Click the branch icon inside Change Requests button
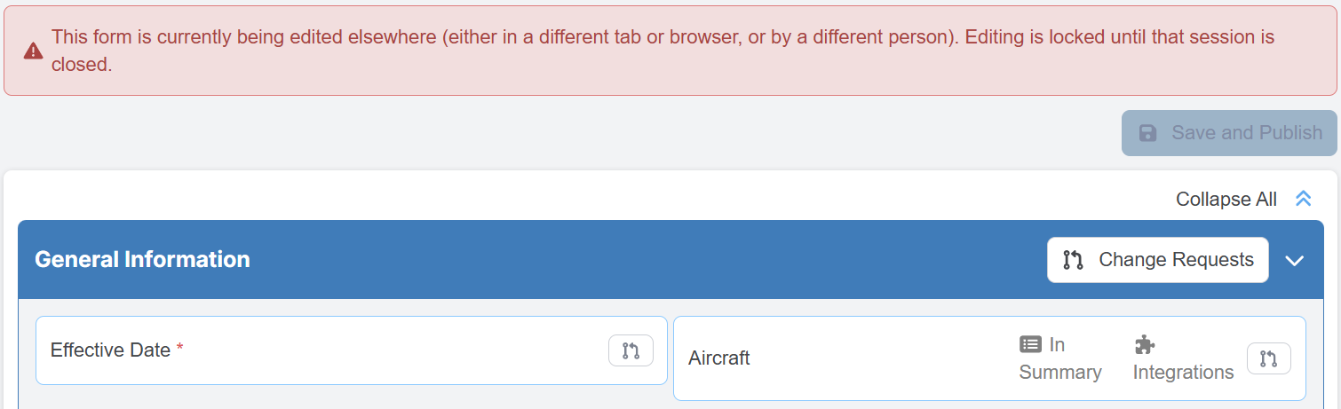This screenshot has height=409, width=1341. pos(1074,260)
